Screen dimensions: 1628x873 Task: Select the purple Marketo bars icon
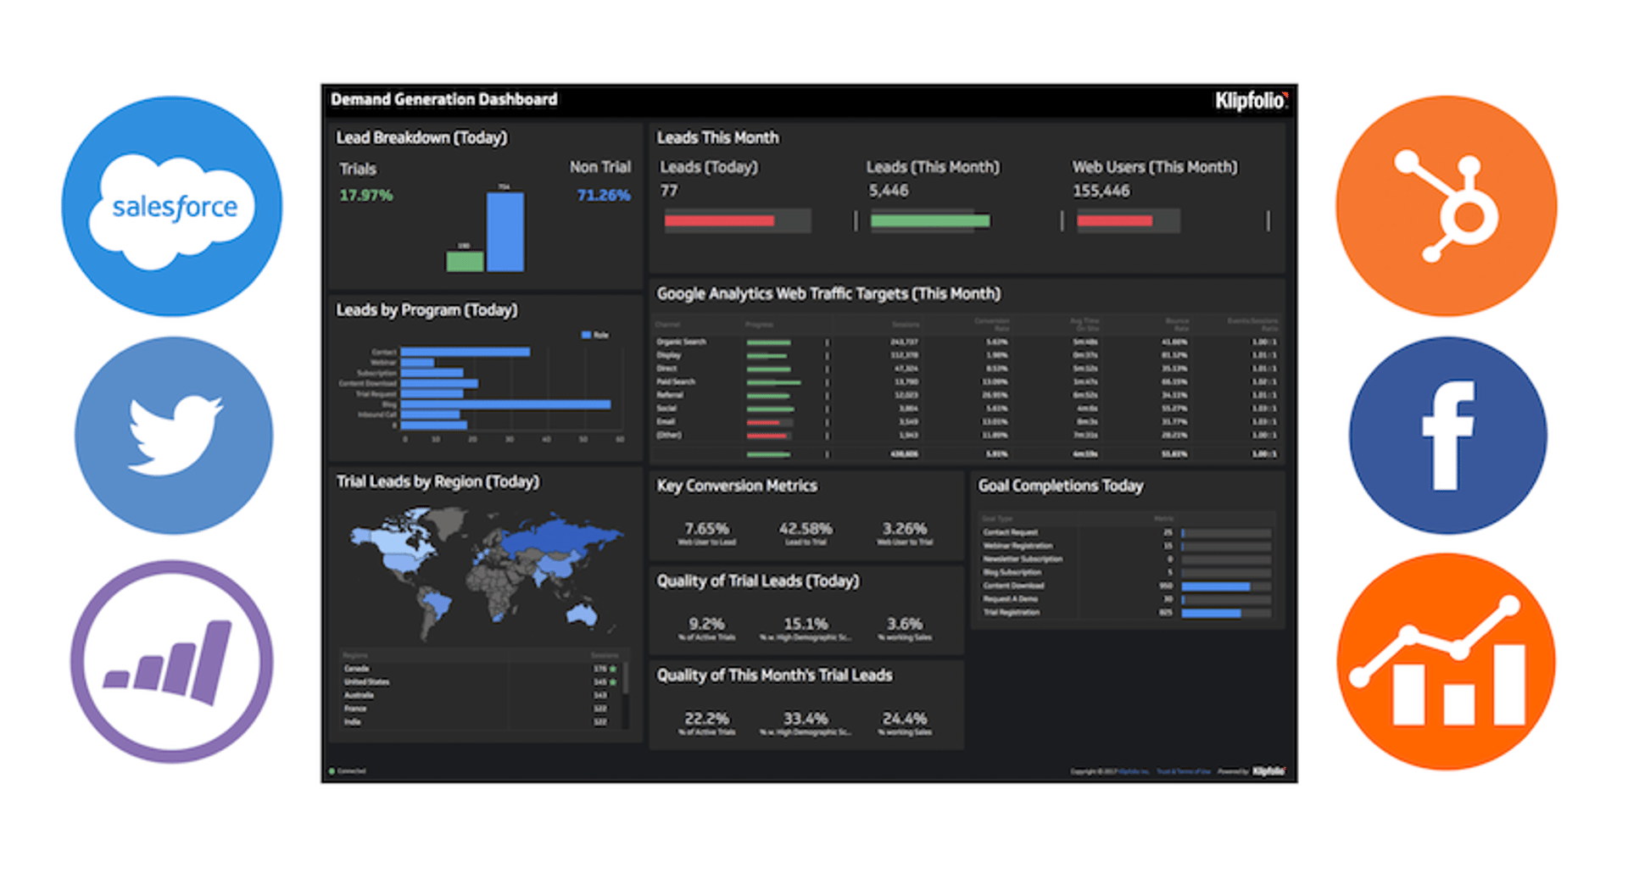coord(172,662)
